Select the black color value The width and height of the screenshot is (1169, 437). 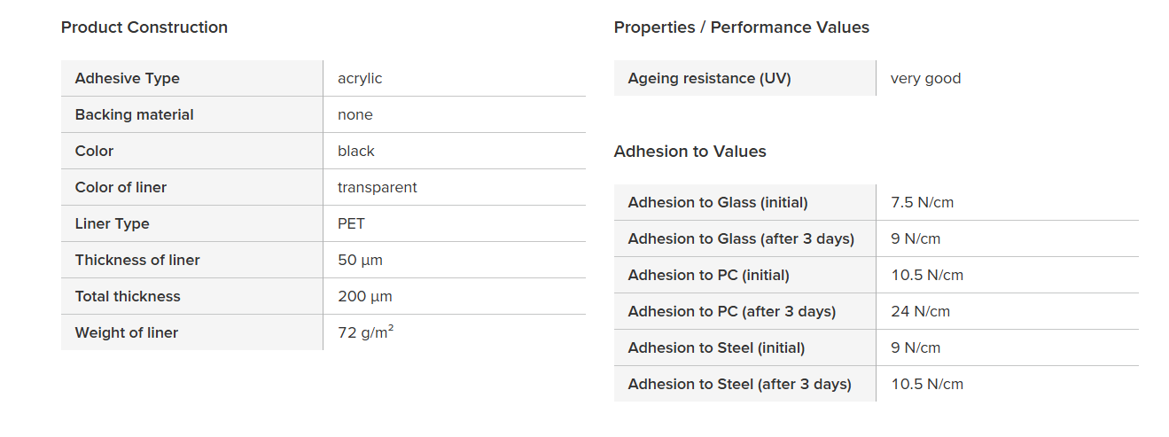pos(356,151)
